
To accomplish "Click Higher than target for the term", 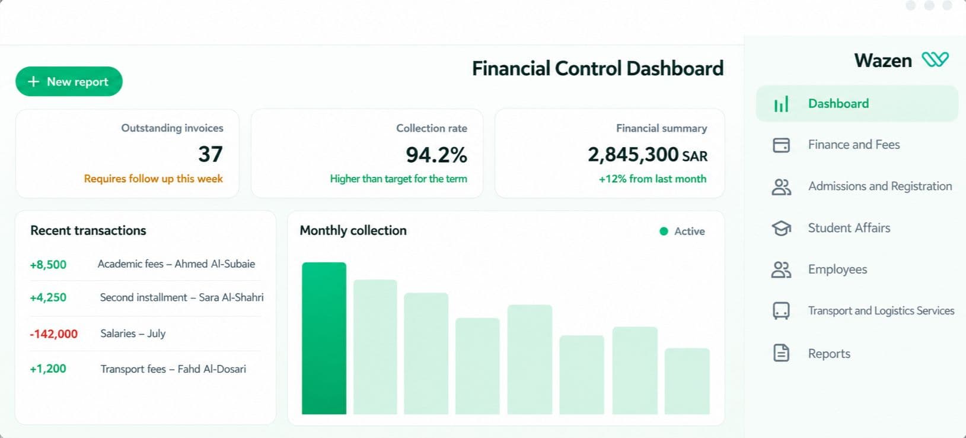I will coord(398,179).
